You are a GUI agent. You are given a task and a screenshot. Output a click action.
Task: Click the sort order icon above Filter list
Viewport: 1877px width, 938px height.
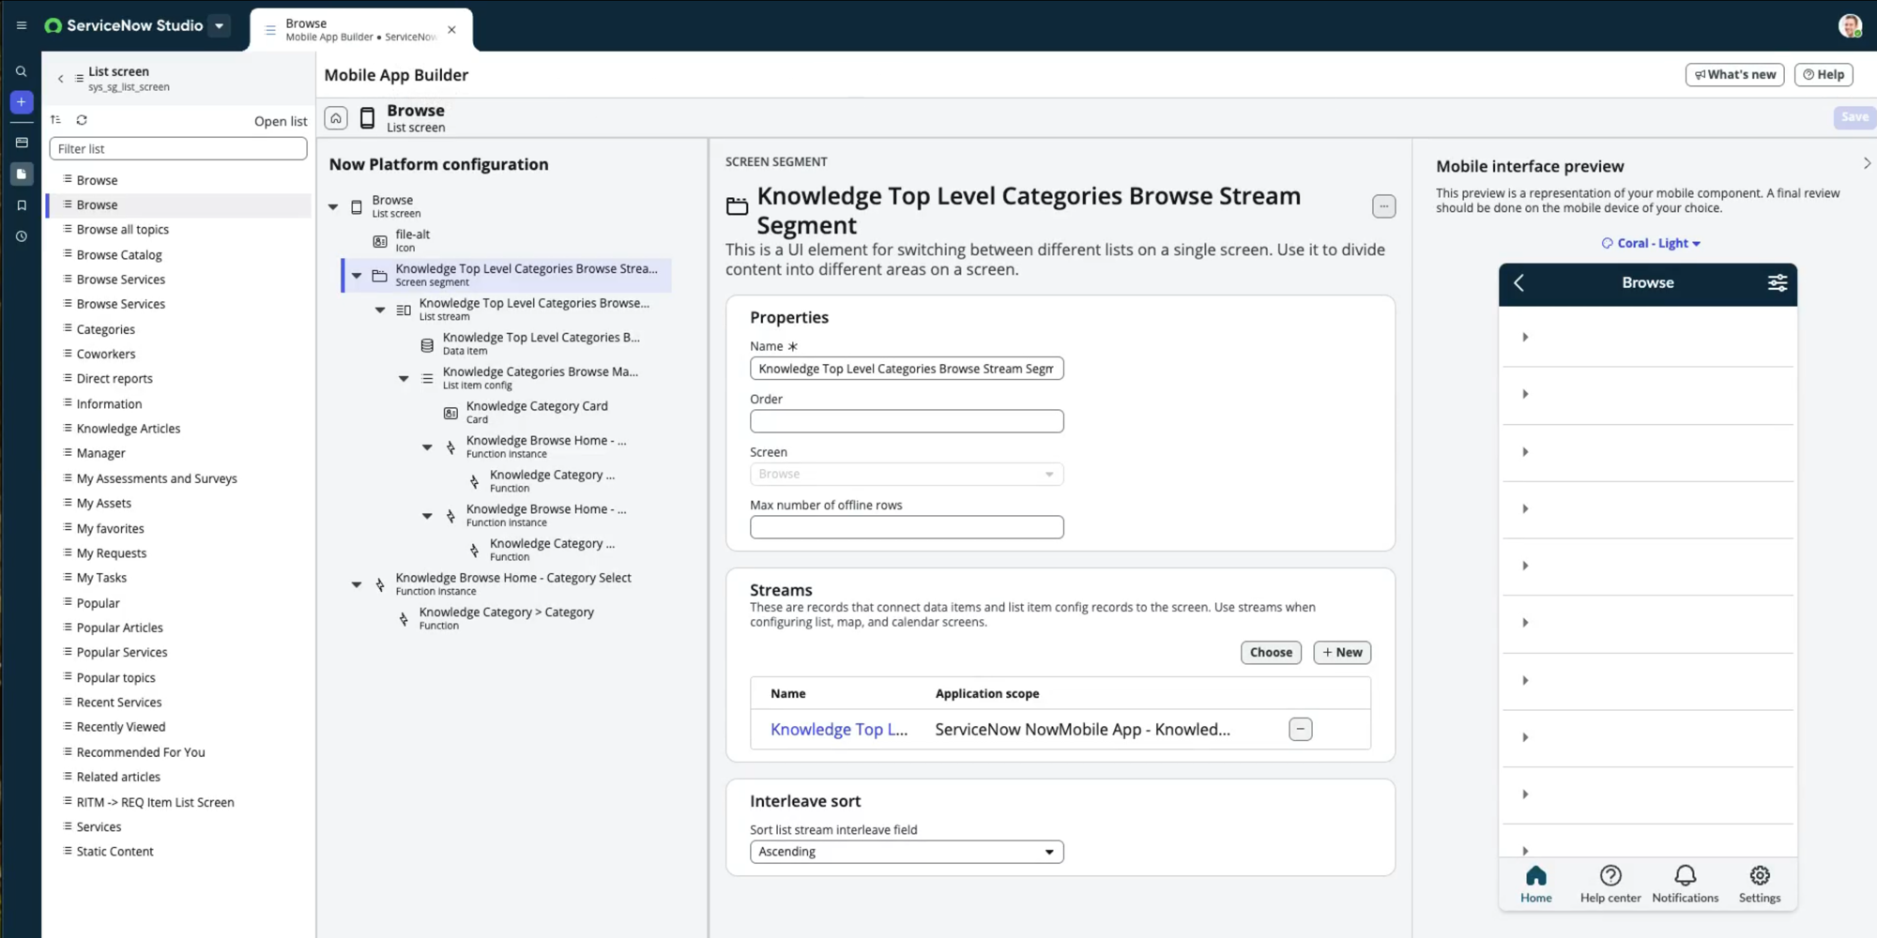(56, 120)
